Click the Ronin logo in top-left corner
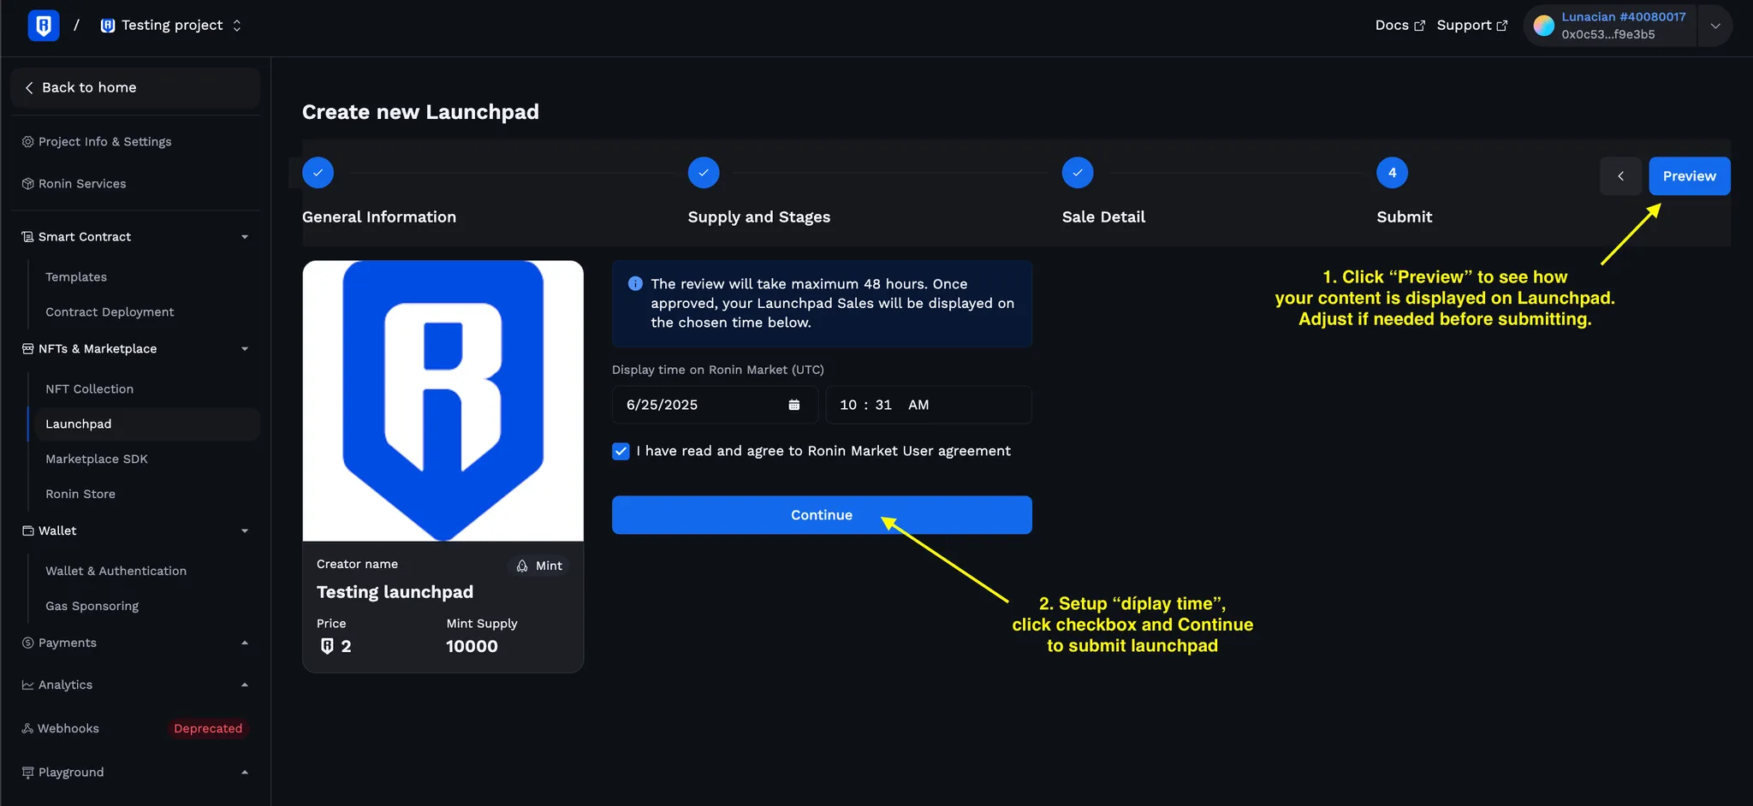1753x806 pixels. coord(43,26)
